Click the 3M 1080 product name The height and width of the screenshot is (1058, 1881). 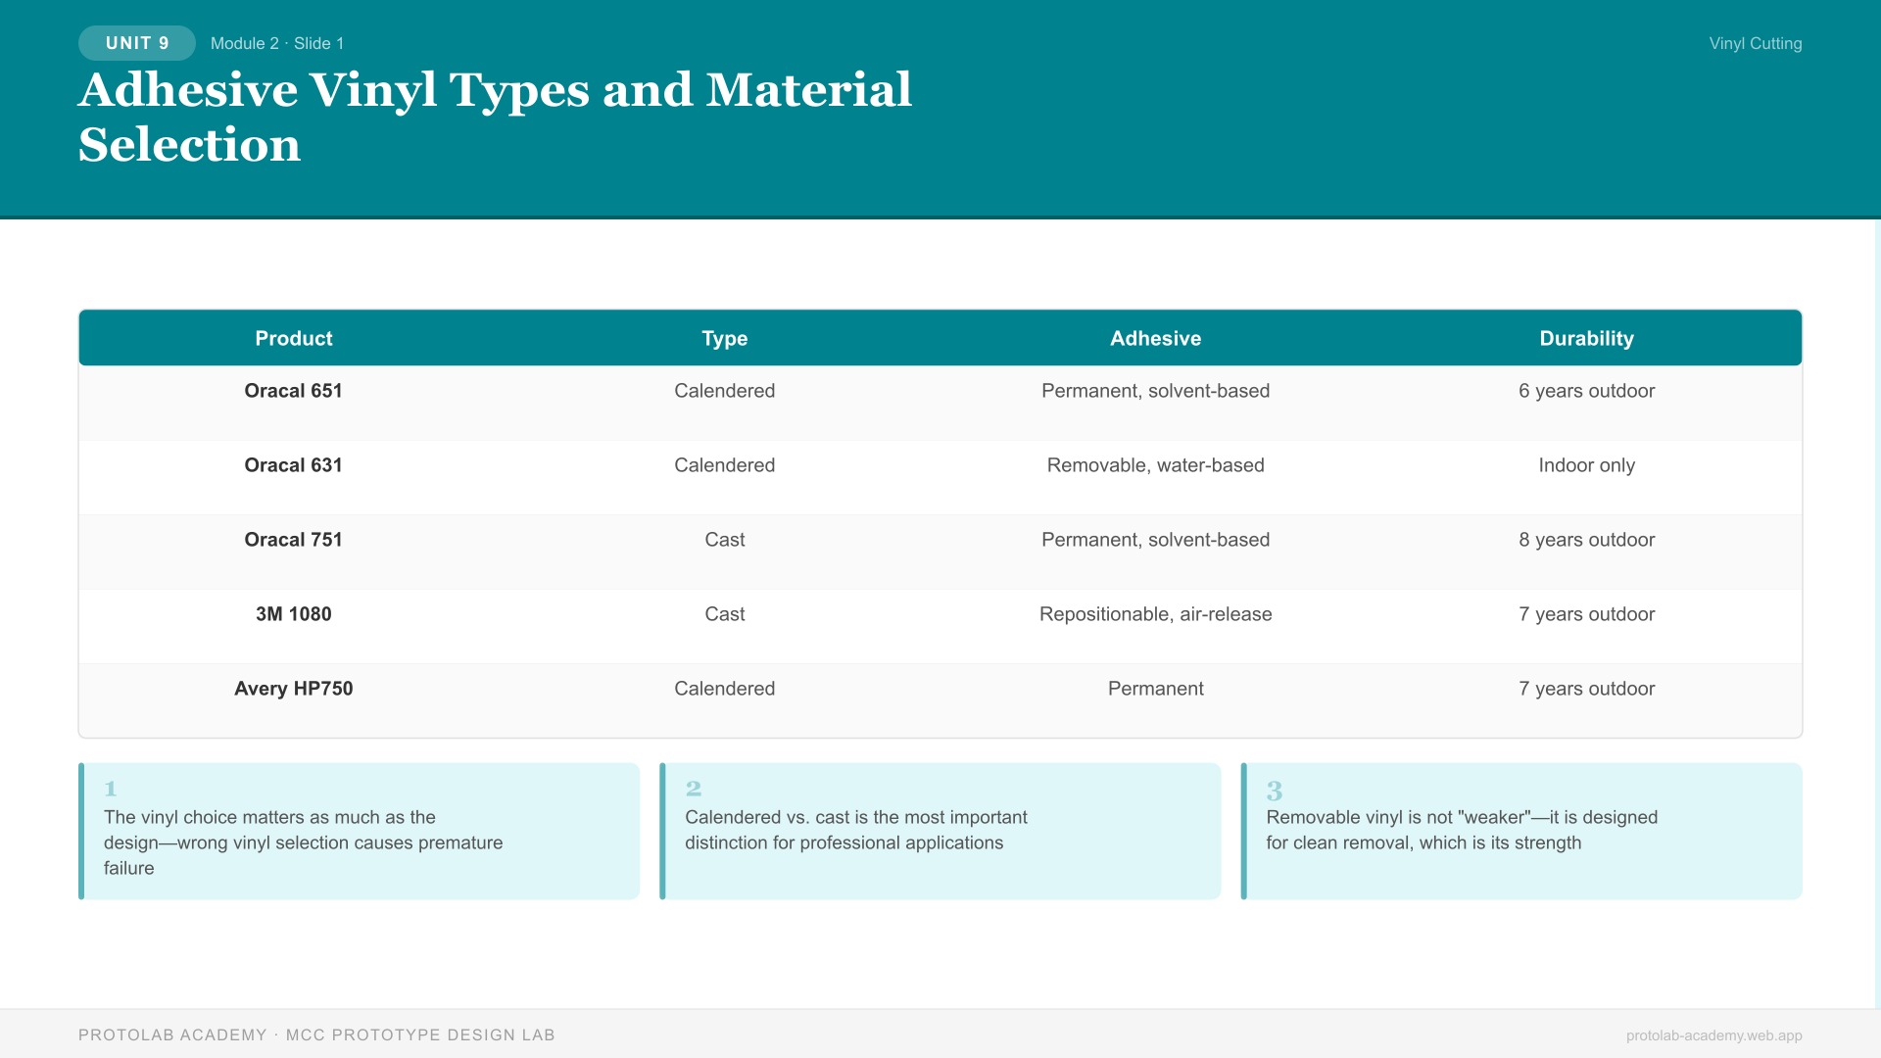(x=293, y=614)
